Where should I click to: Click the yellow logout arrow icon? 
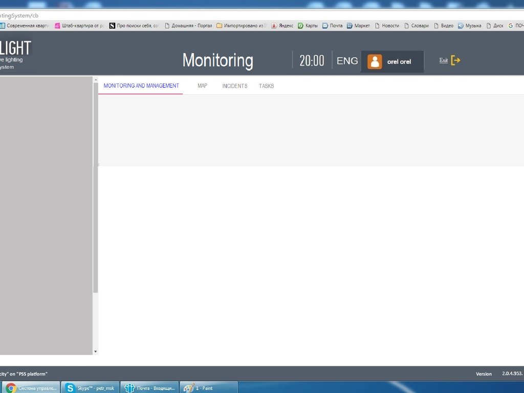coord(455,60)
